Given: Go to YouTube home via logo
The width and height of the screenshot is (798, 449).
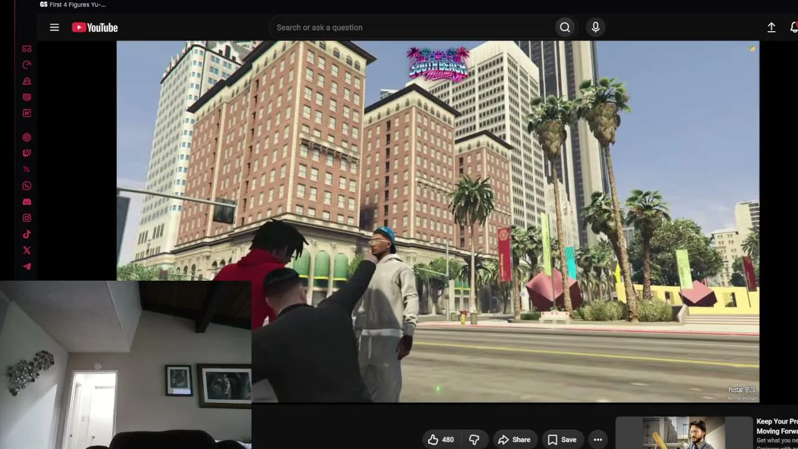Looking at the screenshot, I should (x=95, y=27).
